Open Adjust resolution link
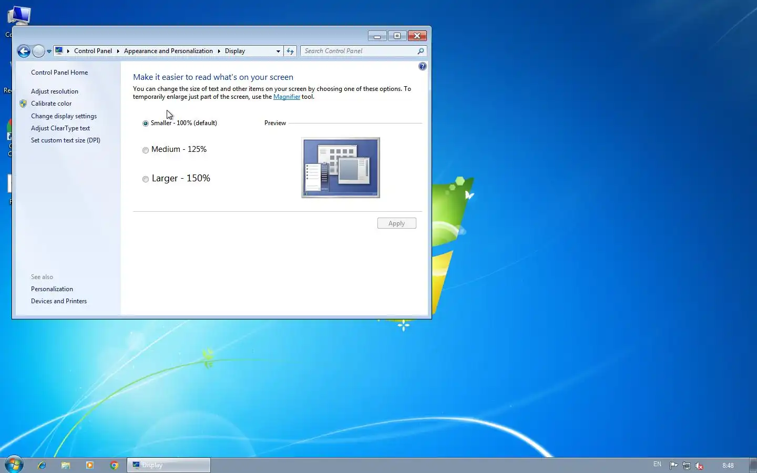Viewport: 757px width, 473px height. tap(55, 91)
